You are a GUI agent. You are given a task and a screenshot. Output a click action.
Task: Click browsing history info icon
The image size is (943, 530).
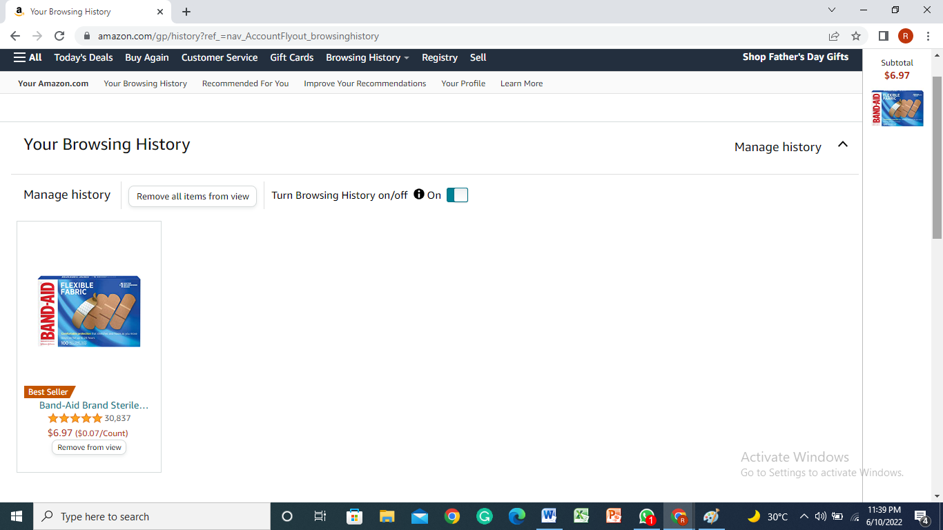418,195
